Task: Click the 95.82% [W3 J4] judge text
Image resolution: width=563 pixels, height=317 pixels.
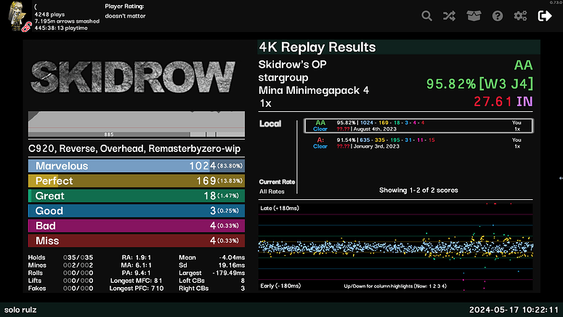Action: coord(479,84)
